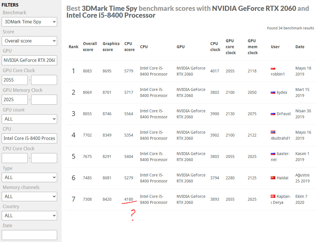319x242 pixels.
Task: Open the Type dropdown
Action: click(x=29, y=178)
